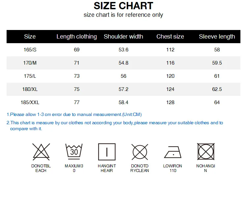Click the LOWIRON 110 caption text

pos(173,168)
